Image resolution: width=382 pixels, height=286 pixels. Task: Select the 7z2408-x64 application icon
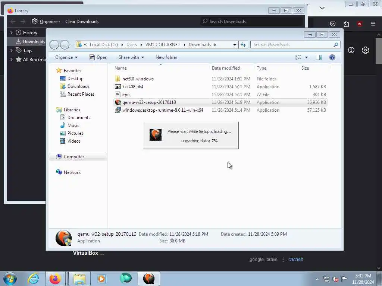click(x=118, y=86)
